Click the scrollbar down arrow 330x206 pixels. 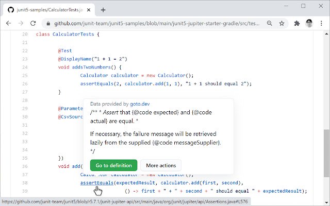(326, 202)
